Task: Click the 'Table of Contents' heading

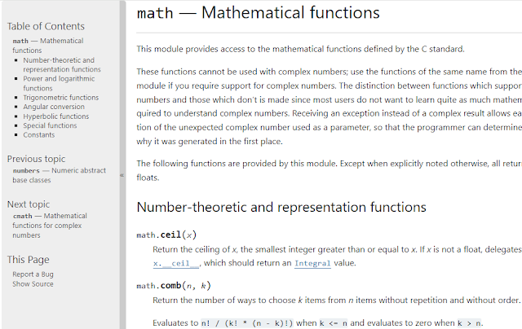Action: 46,26
